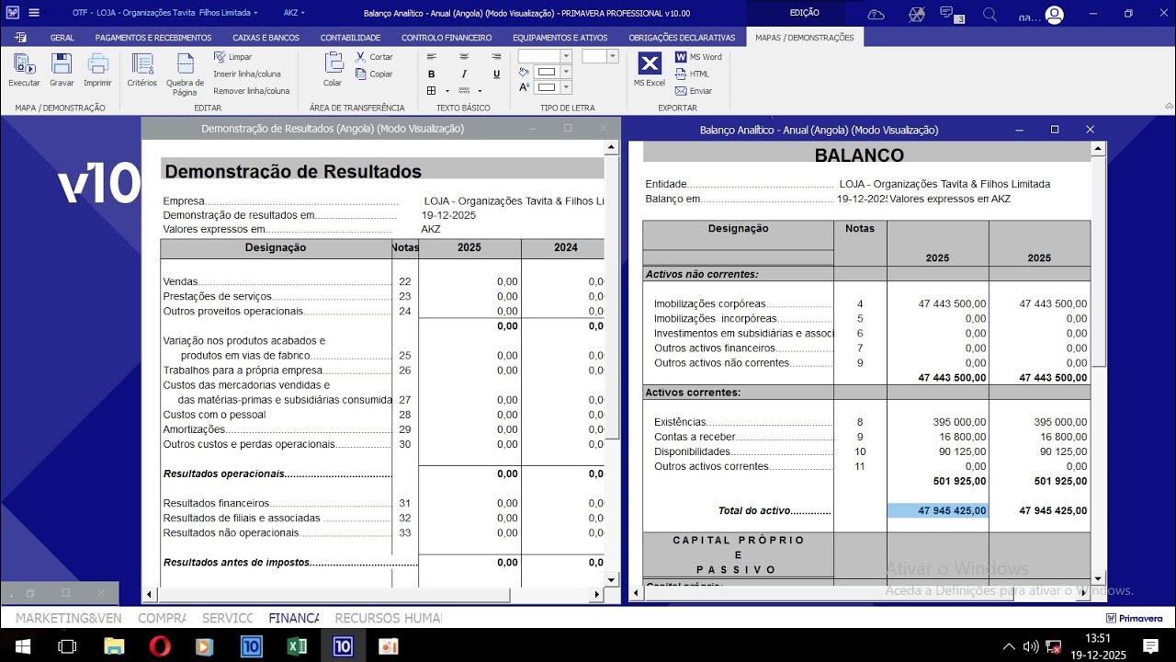Viewport: 1176px width, 662px height.
Task: Open the CONTABILIDADE tab
Action: tap(350, 38)
